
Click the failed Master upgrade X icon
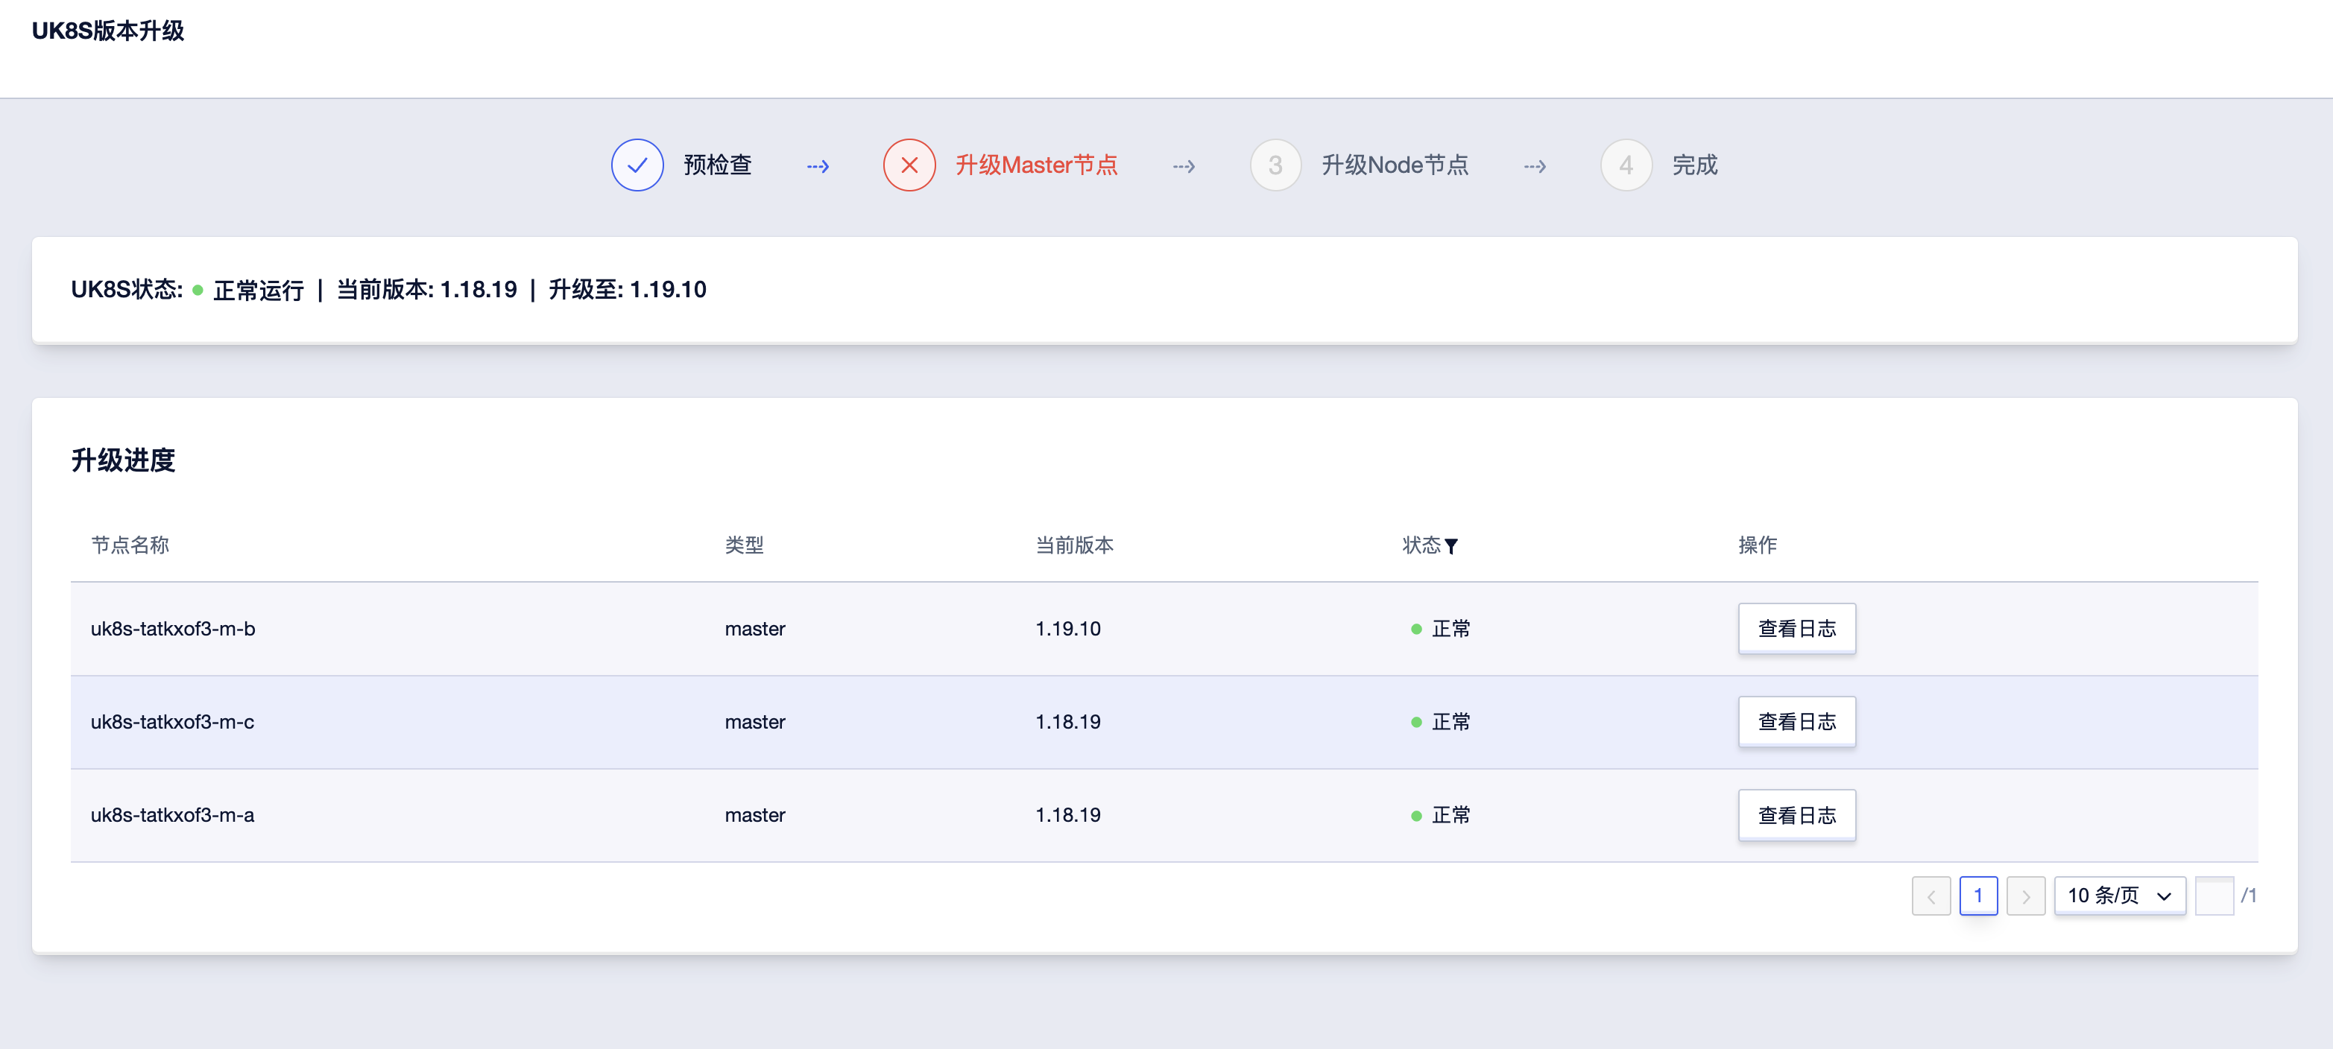tap(909, 165)
